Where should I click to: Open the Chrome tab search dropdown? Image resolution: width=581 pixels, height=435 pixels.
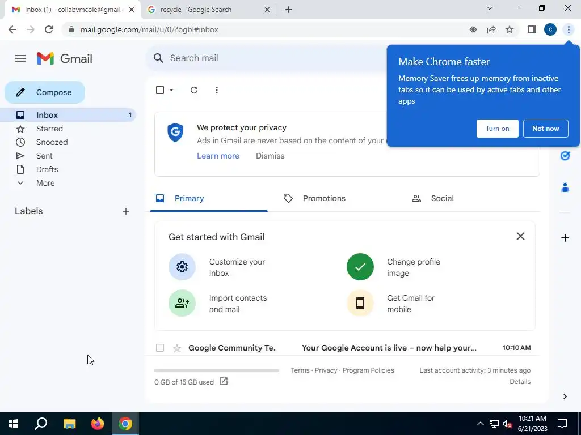tap(490, 8)
